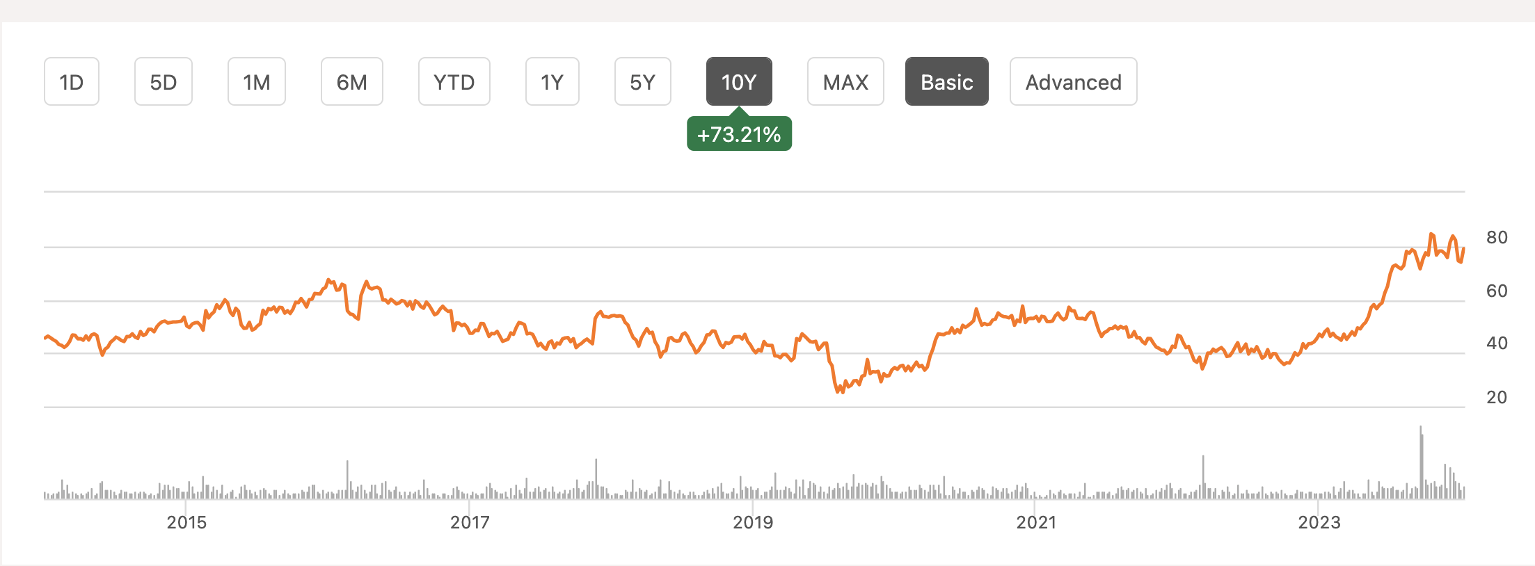
Task: Show year-to-date performance via YTD
Action: pos(454,81)
